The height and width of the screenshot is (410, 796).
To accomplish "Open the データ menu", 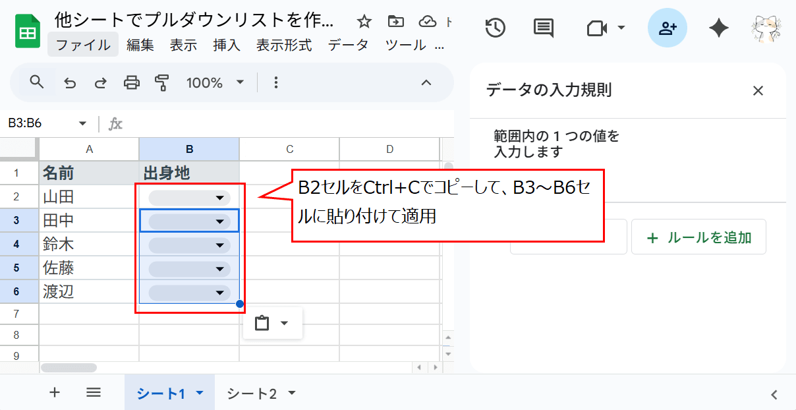I will pos(348,45).
